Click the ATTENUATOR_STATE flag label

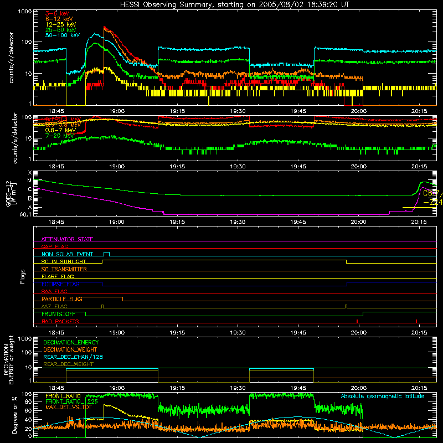coord(67,239)
